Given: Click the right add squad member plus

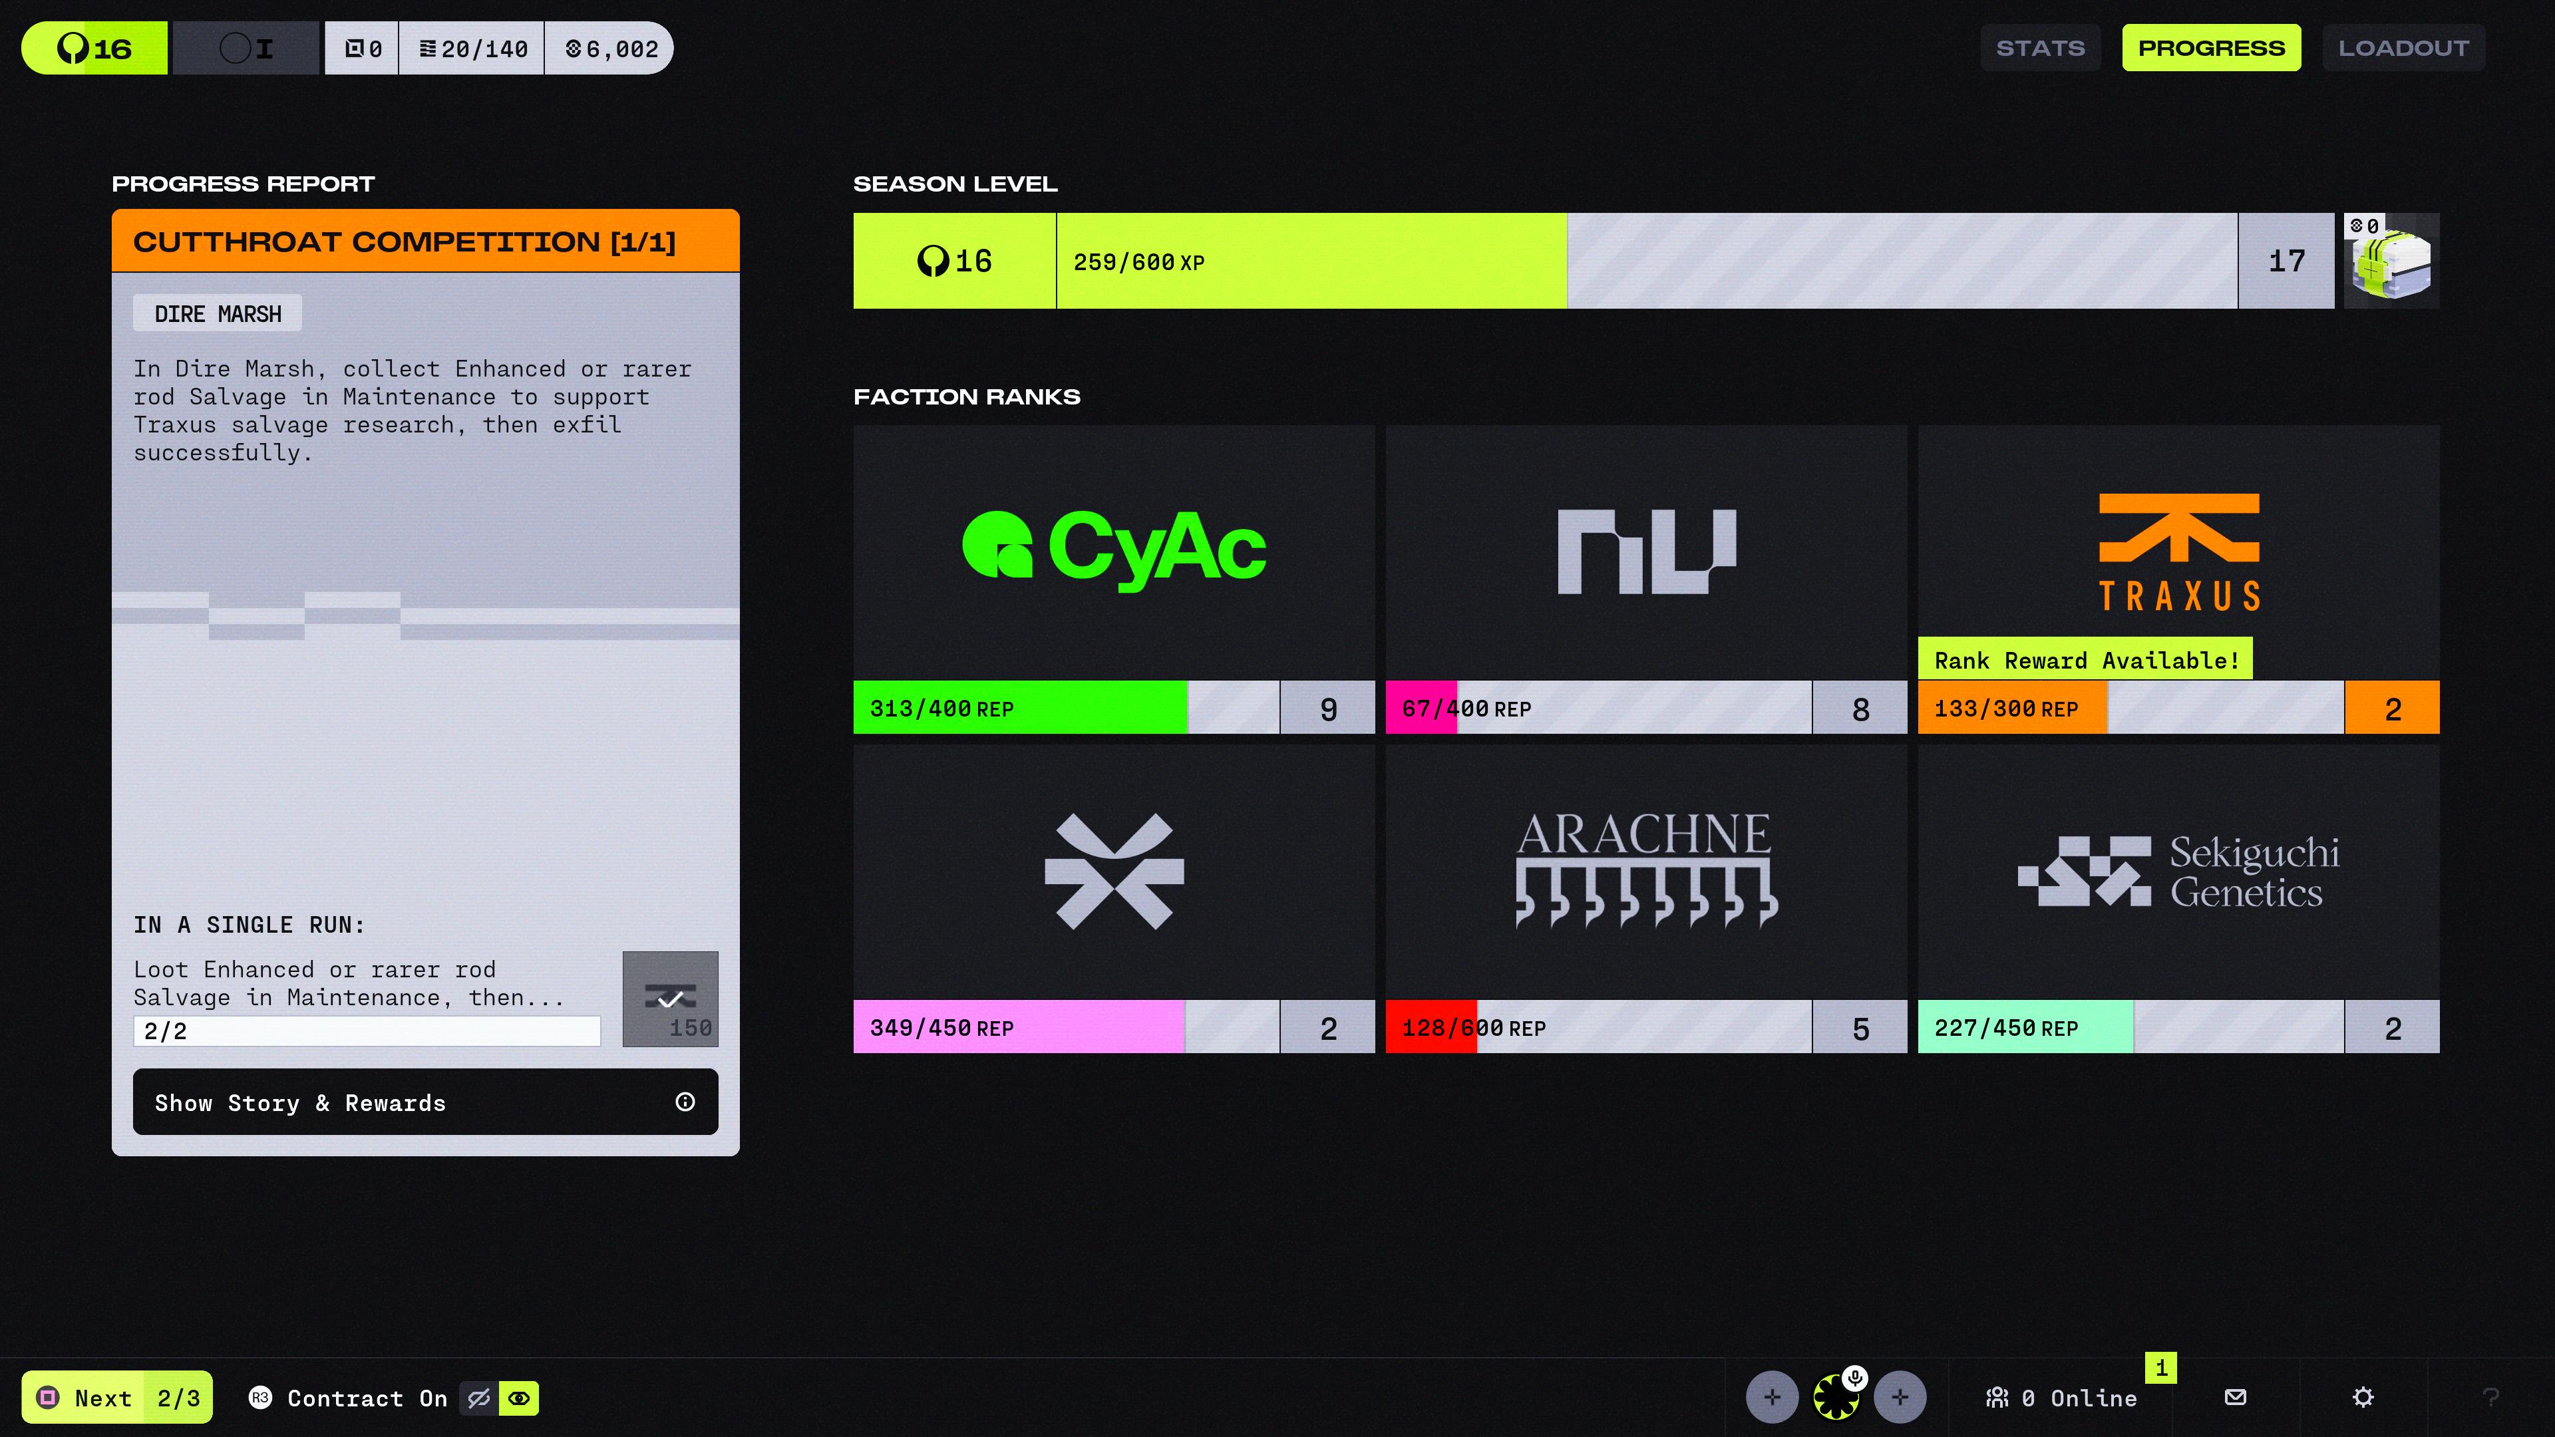Looking at the screenshot, I should pyautogui.click(x=1900, y=1397).
